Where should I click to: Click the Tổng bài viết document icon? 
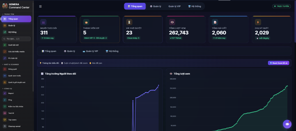(x=215, y=22)
